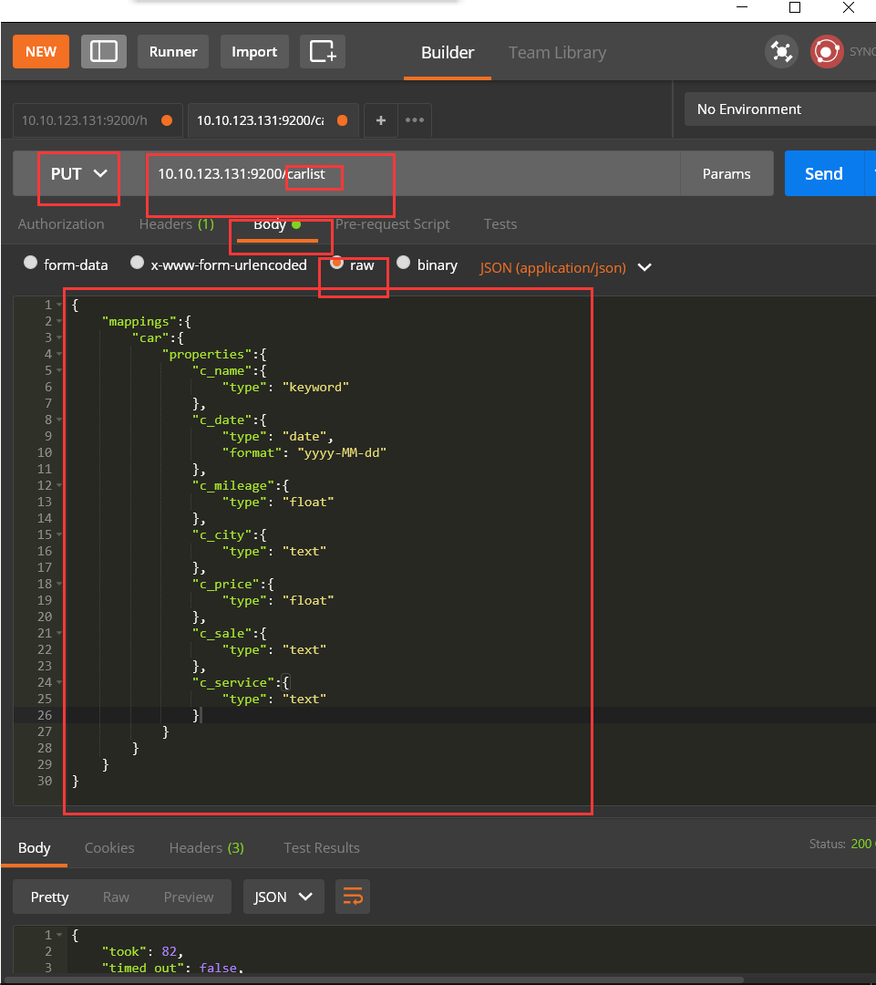This screenshot has width=876, height=985.
Task: Open Headers (1) request tab
Action: (177, 224)
